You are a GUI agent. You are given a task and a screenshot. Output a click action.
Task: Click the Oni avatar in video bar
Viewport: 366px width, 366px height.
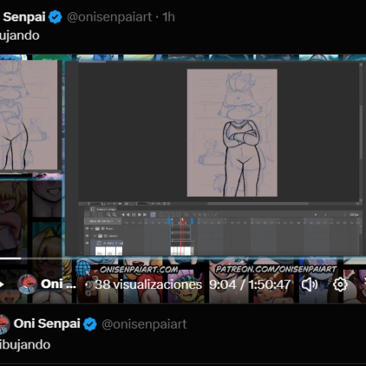27,284
